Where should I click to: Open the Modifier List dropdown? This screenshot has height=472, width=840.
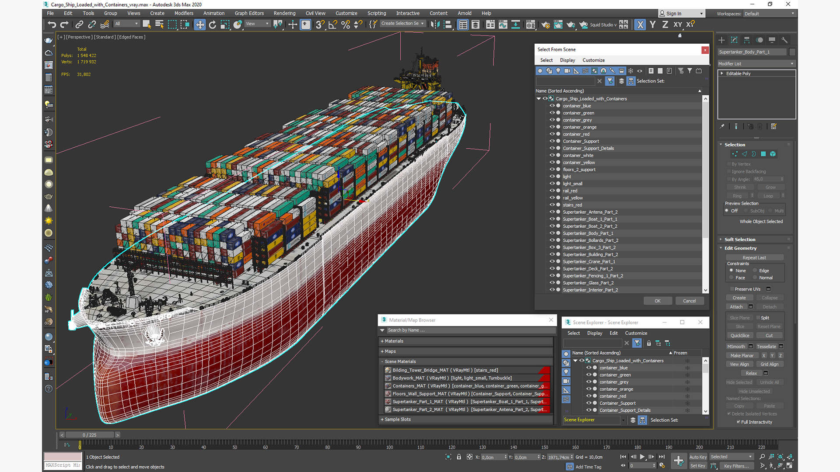(756, 64)
